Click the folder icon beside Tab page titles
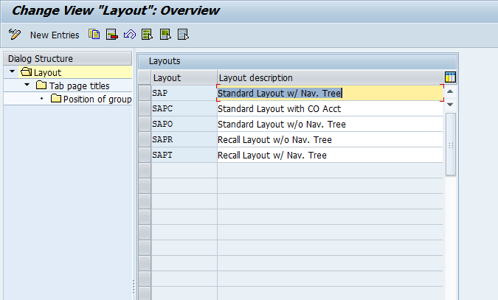Screen dimensions: 498x300 tap(41, 85)
